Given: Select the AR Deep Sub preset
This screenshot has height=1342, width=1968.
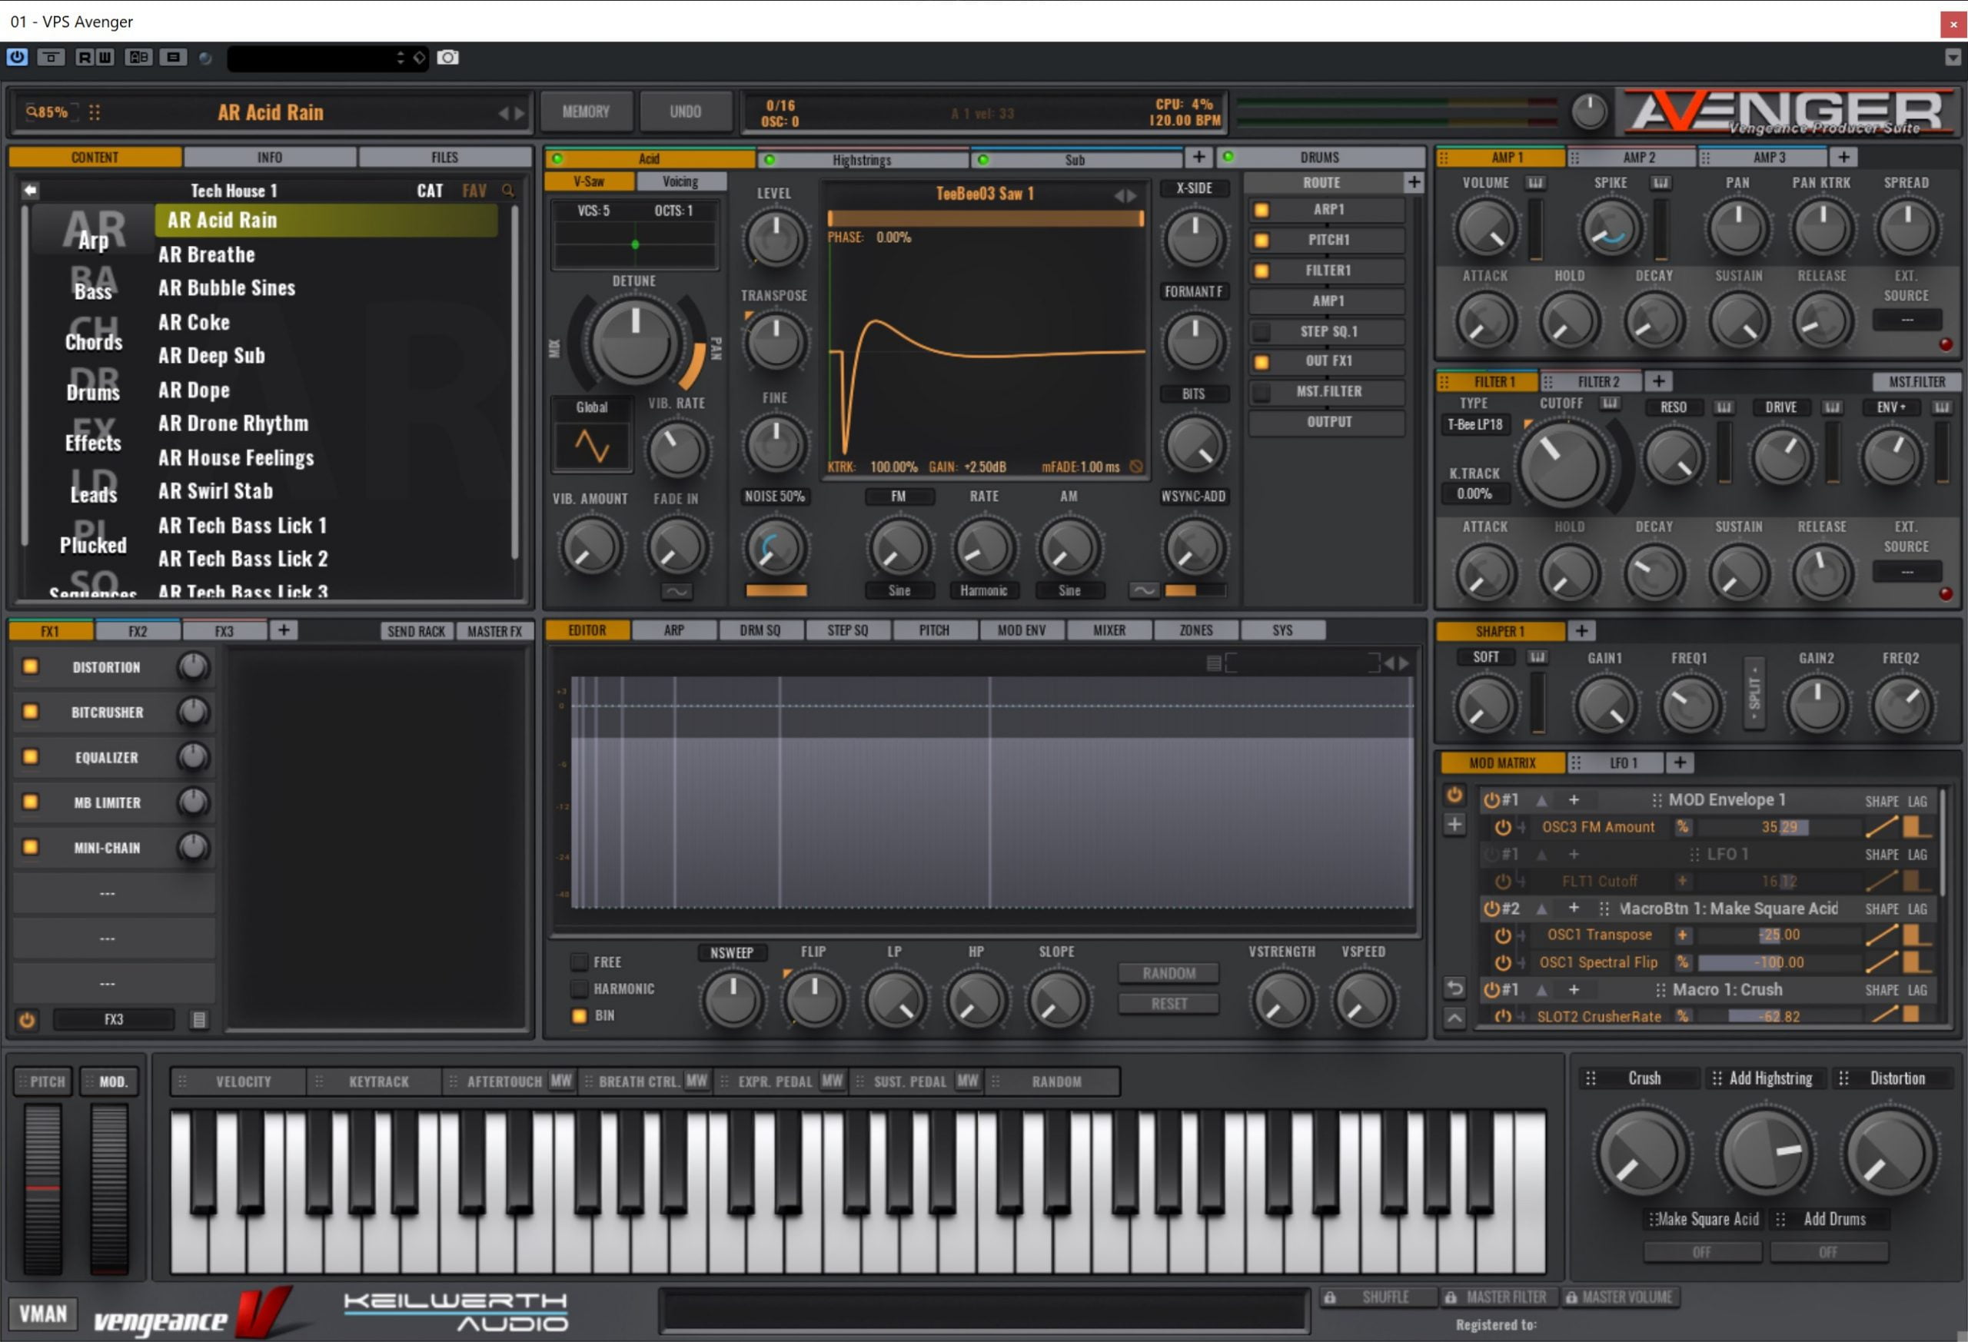Looking at the screenshot, I should click(x=211, y=357).
